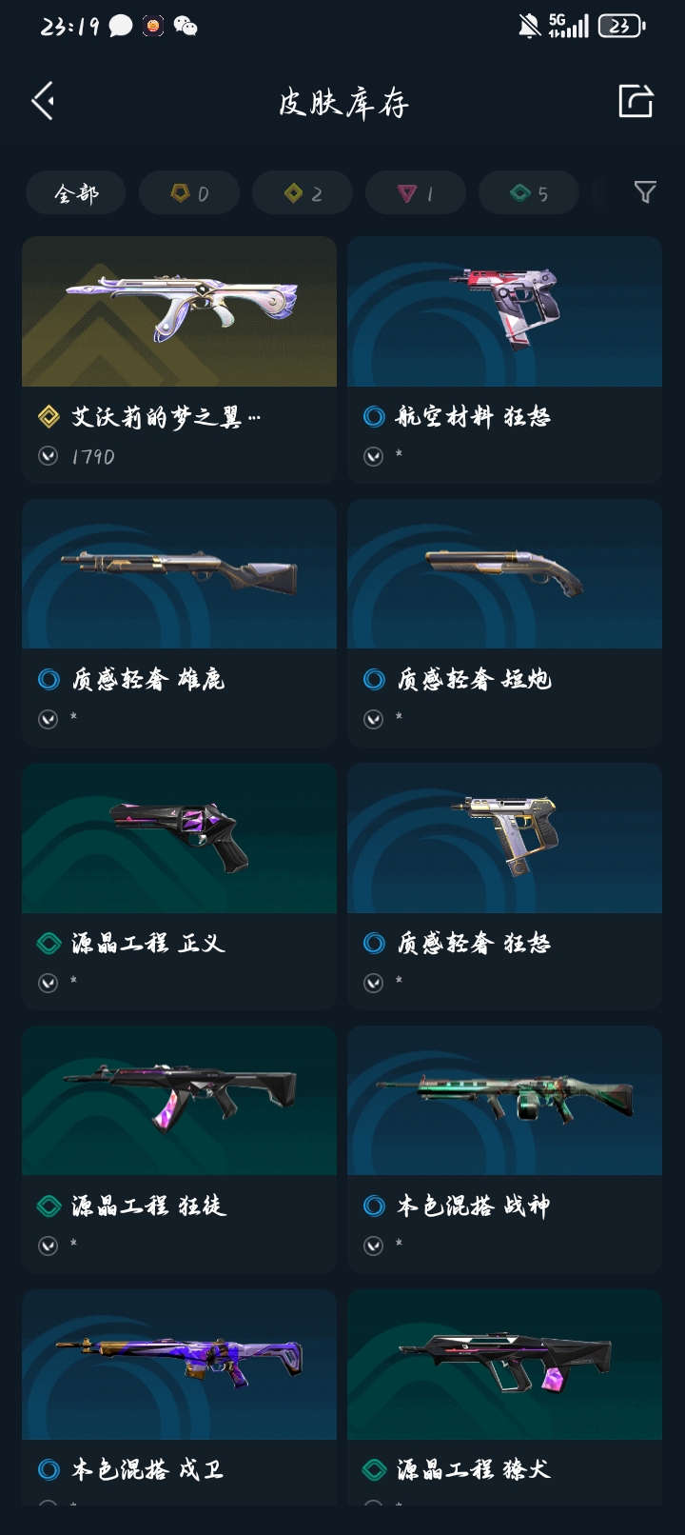
Task: Filter by pink triangle tier showing 1
Action: pos(416,193)
